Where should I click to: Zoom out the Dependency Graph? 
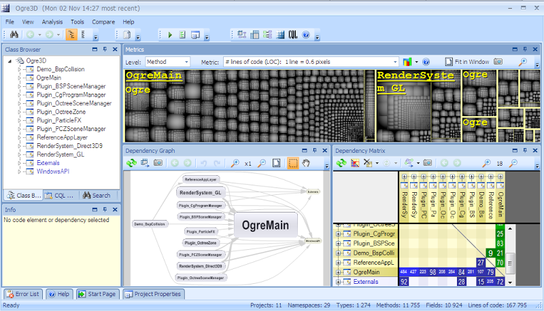click(262, 163)
